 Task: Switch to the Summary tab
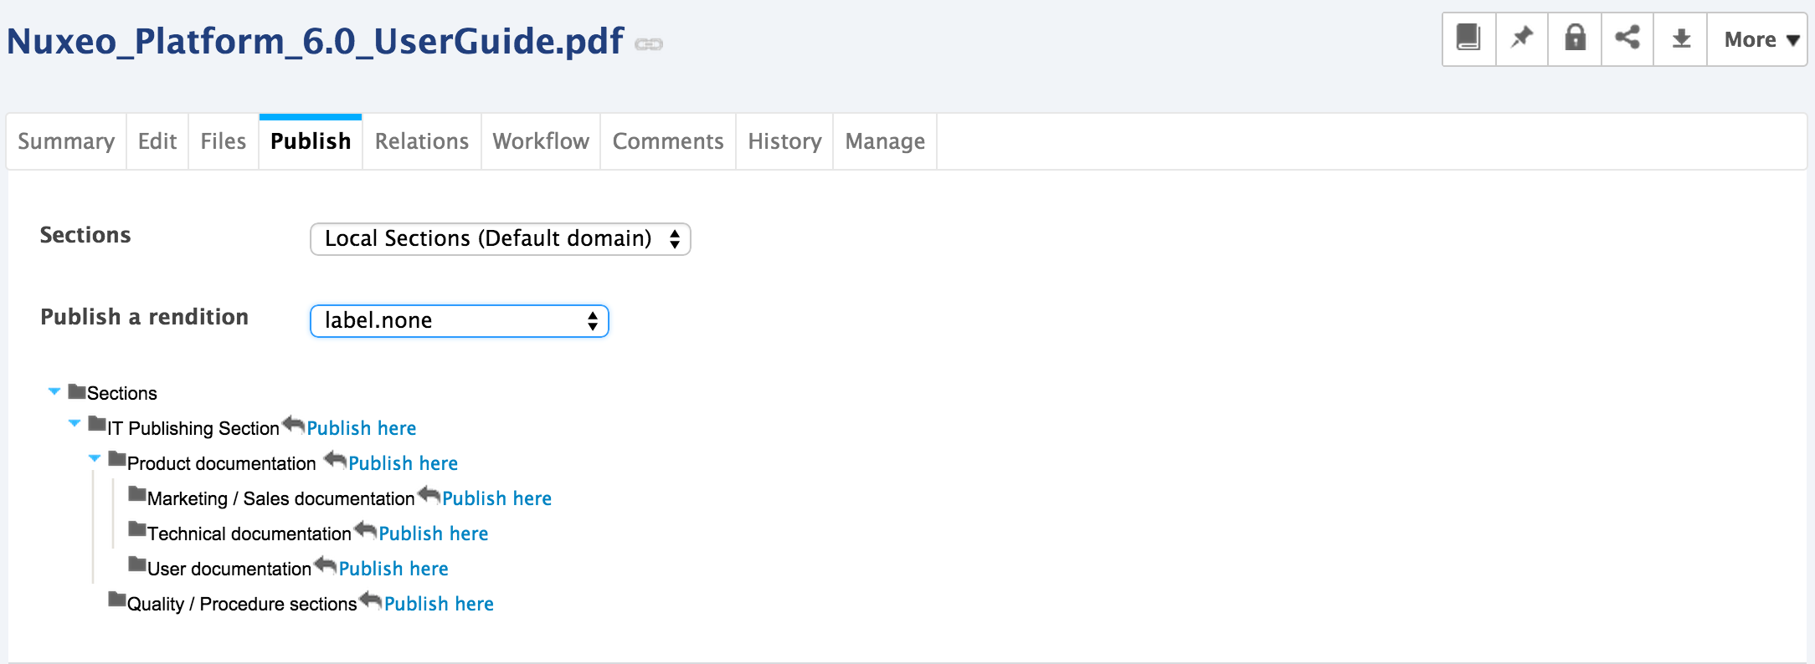pyautogui.click(x=66, y=141)
